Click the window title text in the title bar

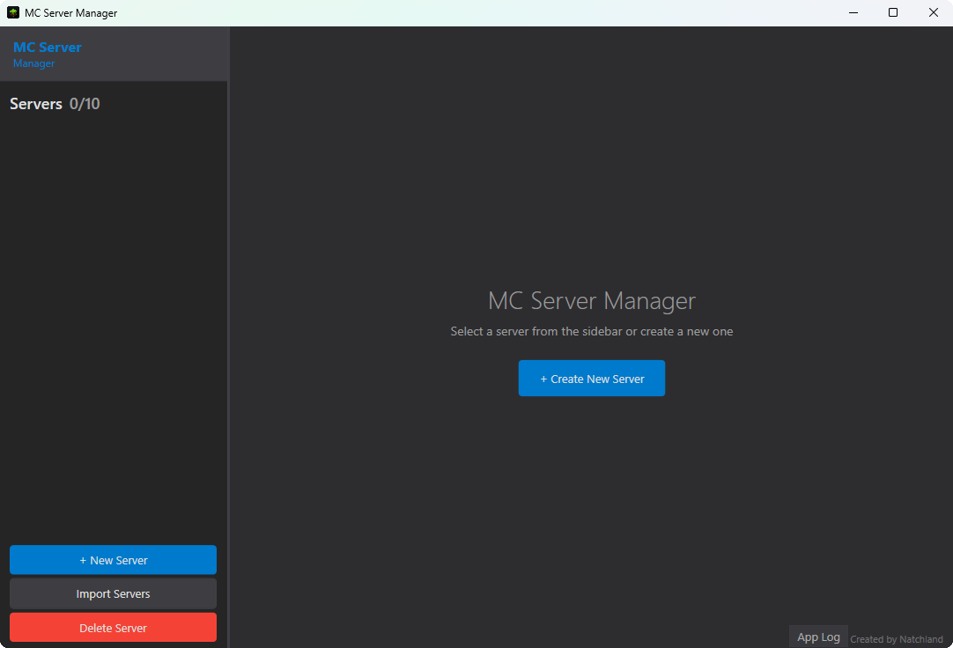pyautogui.click(x=70, y=13)
